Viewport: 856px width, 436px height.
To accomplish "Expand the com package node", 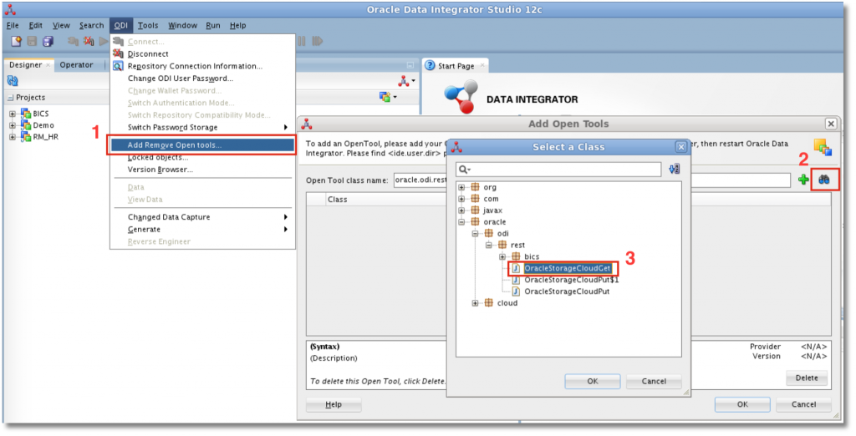I will (461, 199).
